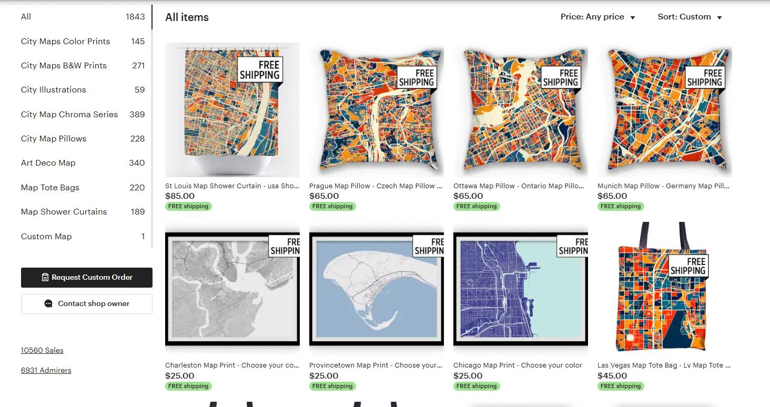Select the All category in the sidebar

(26, 17)
